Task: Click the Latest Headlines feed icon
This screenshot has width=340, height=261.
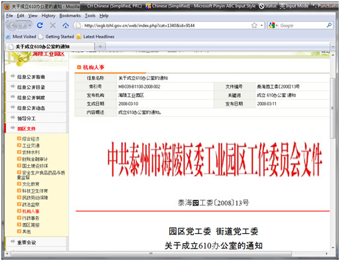Action: pos(79,36)
